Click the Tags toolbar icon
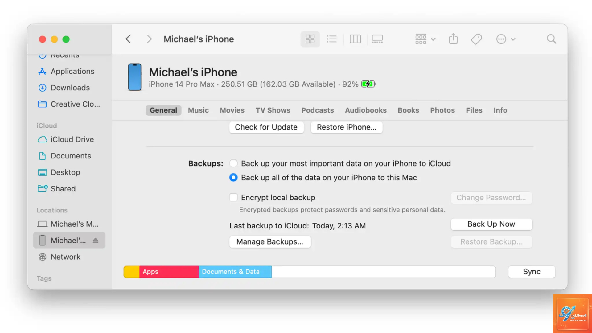 pyautogui.click(x=476, y=39)
